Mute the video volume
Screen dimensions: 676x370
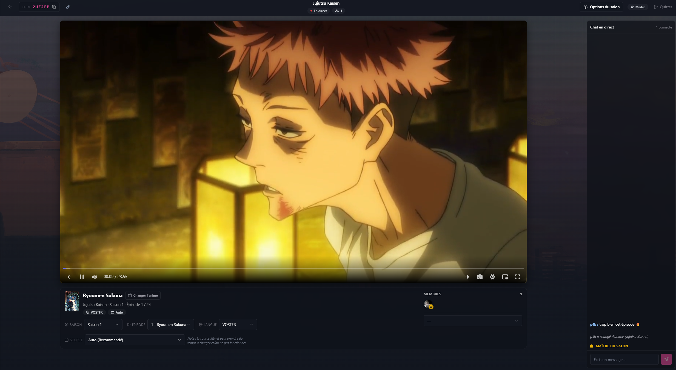point(95,277)
